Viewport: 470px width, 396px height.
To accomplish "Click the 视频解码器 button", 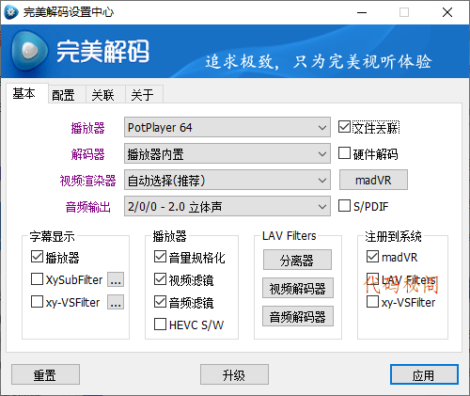I will click(x=298, y=288).
